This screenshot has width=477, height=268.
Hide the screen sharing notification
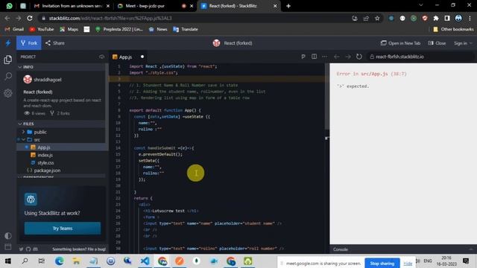click(x=408, y=264)
